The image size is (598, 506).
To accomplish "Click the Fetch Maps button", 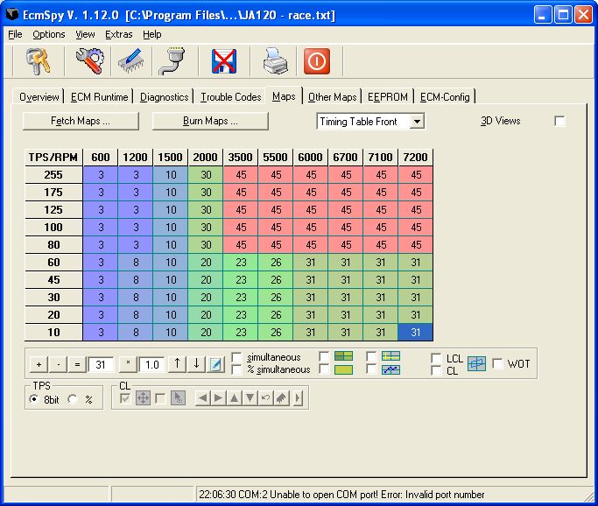I will tap(81, 121).
